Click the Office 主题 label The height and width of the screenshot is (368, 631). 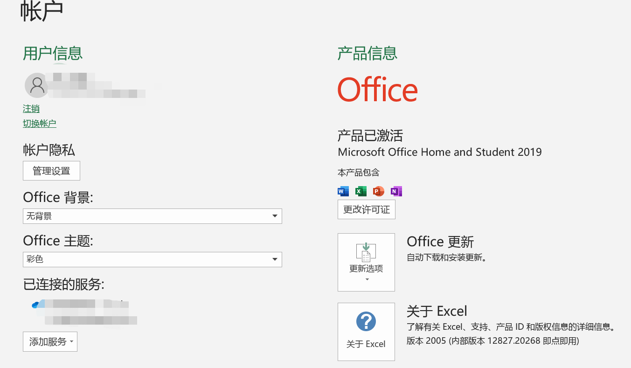(58, 241)
